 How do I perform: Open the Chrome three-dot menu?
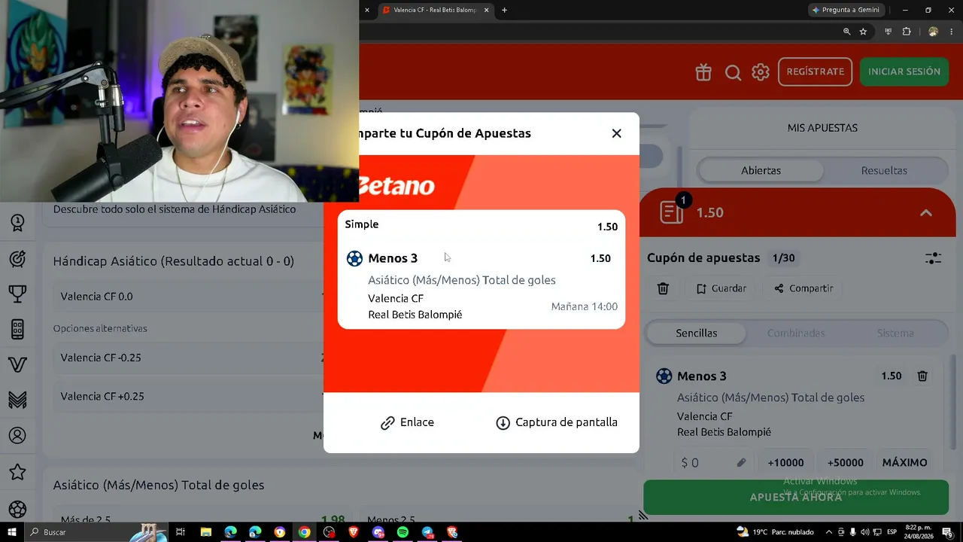click(x=952, y=32)
